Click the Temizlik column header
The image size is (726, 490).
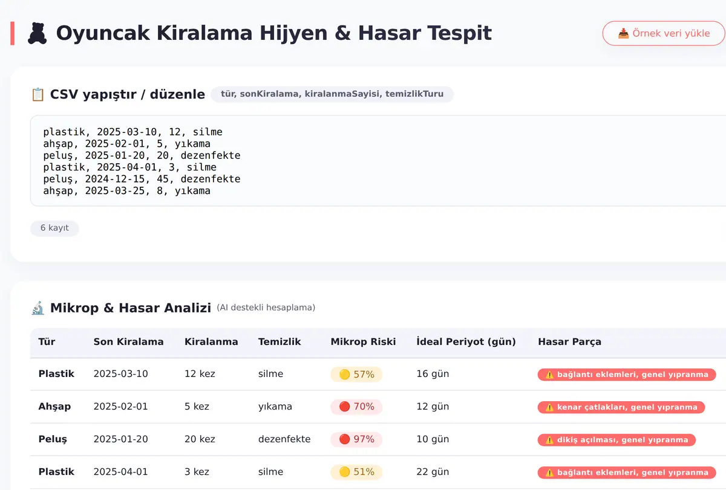(280, 342)
